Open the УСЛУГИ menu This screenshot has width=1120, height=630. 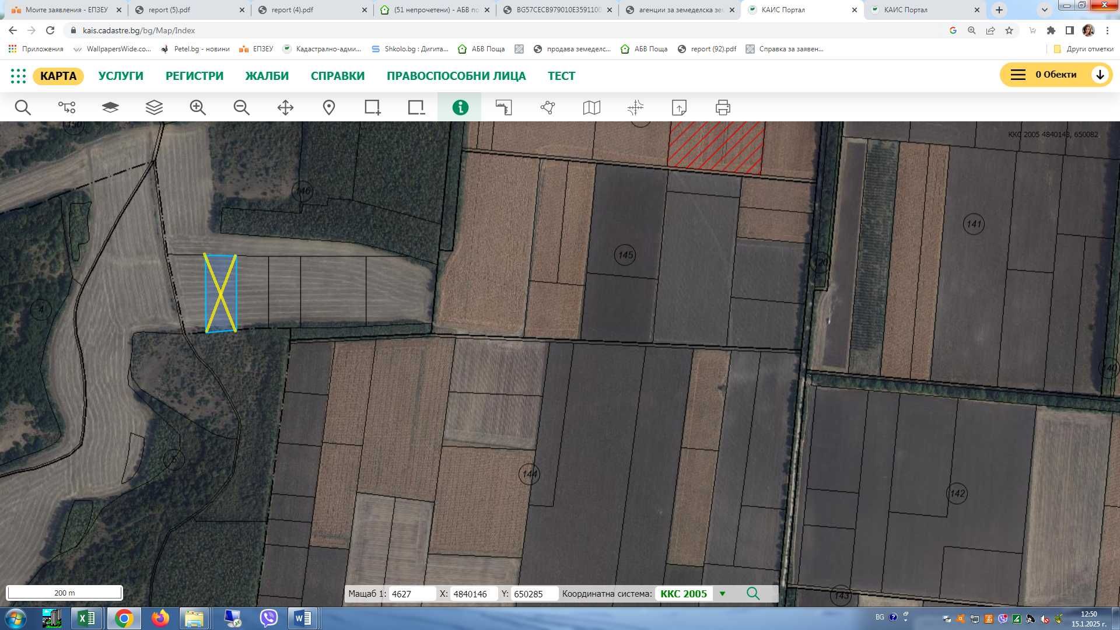(121, 76)
